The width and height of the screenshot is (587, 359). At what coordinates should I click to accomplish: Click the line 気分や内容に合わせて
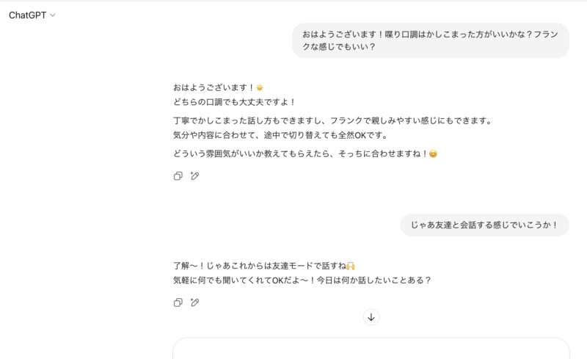[280, 135]
